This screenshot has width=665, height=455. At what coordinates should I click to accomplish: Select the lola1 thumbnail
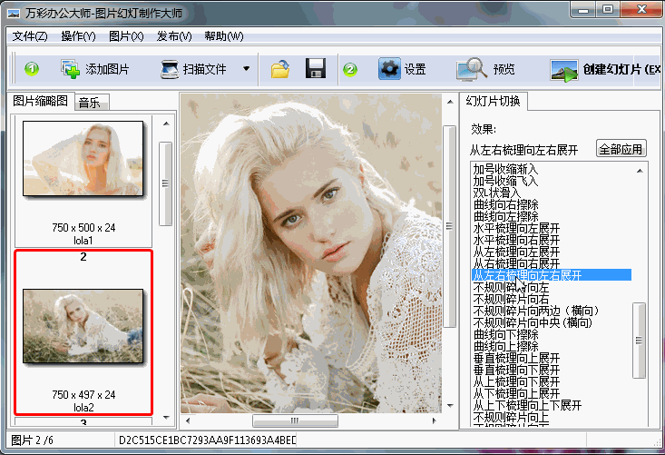(83, 159)
